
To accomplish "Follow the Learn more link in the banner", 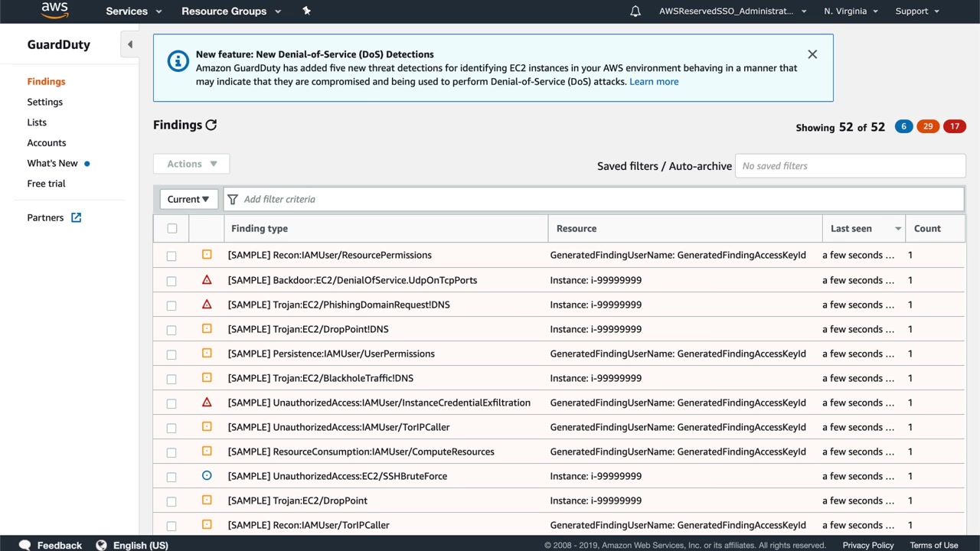I will [x=653, y=82].
